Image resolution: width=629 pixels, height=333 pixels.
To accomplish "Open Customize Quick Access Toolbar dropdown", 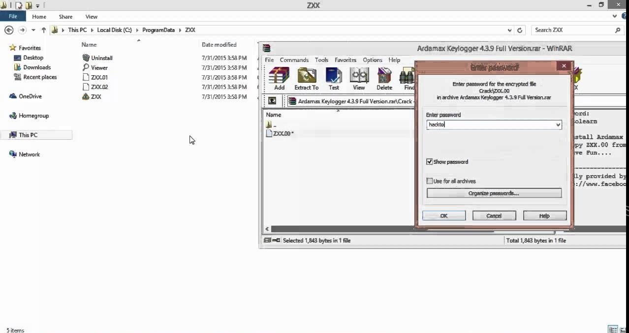I will coord(37,6).
